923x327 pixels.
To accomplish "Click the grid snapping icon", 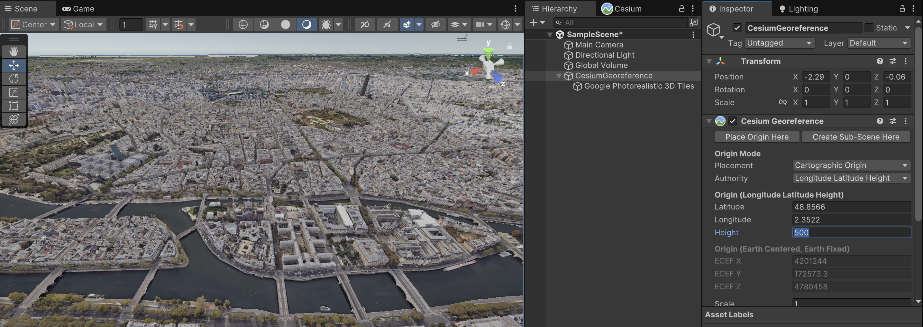I will [x=179, y=24].
